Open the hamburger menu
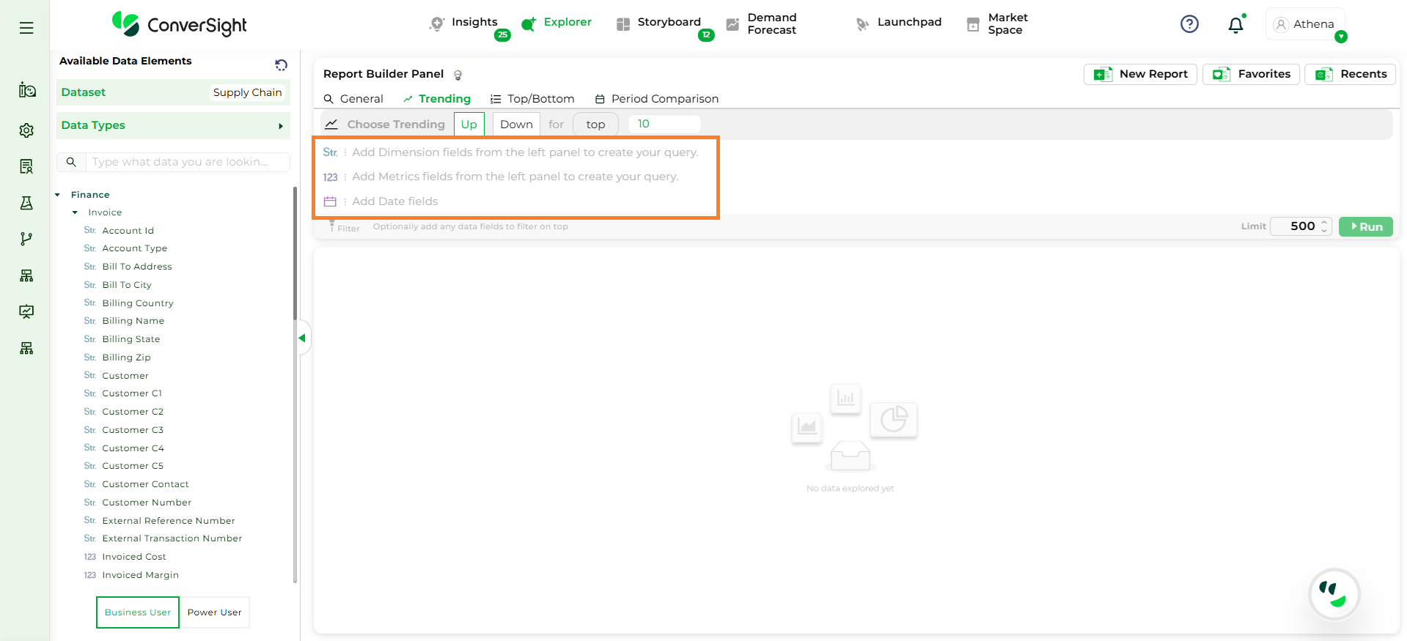 (x=26, y=28)
